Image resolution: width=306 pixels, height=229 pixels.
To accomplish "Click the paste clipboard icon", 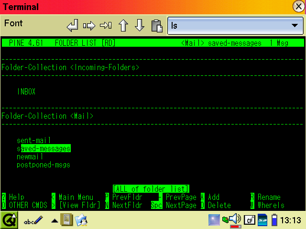I will click(157, 26).
